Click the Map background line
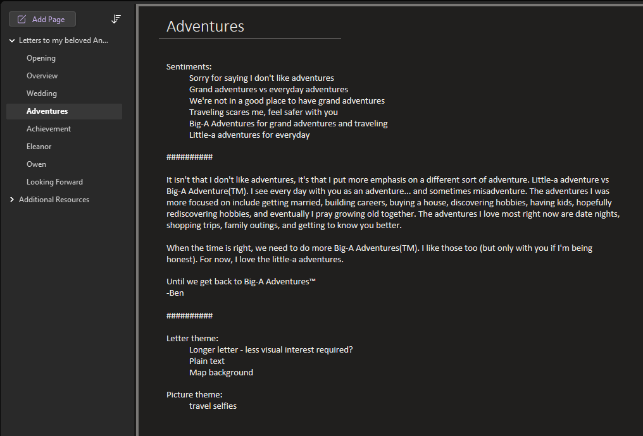Image resolution: width=643 pixels, height=436 pixels. pos(221,373)
